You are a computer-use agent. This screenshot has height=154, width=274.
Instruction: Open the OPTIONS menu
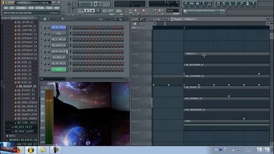pyautogui.click(x=40, y=8)
